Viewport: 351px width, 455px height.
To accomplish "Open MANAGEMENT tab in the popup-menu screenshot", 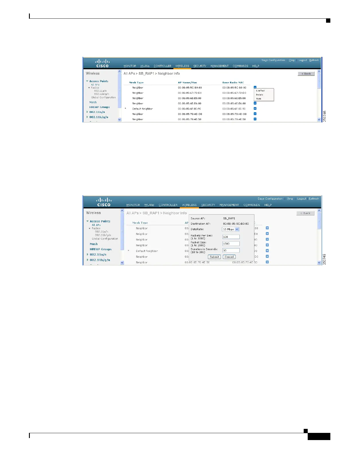I will click(x=219, y=66).
